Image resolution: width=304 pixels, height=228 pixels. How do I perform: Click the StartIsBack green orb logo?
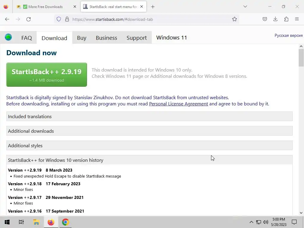[8, 37]
